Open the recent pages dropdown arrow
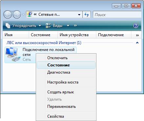 pyautogui.click(x=23, y=14)
